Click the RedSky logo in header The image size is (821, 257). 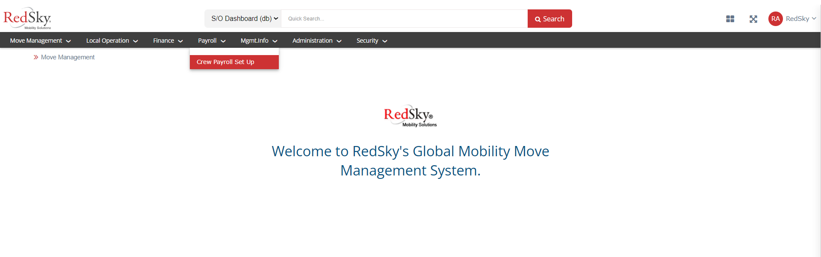[27, 18]
